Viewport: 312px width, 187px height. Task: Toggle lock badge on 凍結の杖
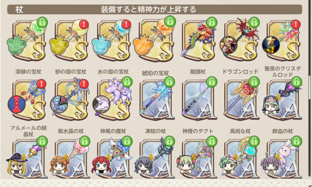[x=169, y=82]
